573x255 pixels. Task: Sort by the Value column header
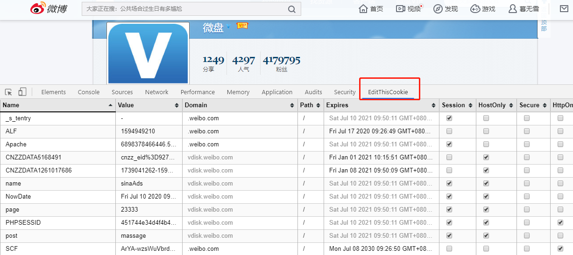tap(149, 105)
